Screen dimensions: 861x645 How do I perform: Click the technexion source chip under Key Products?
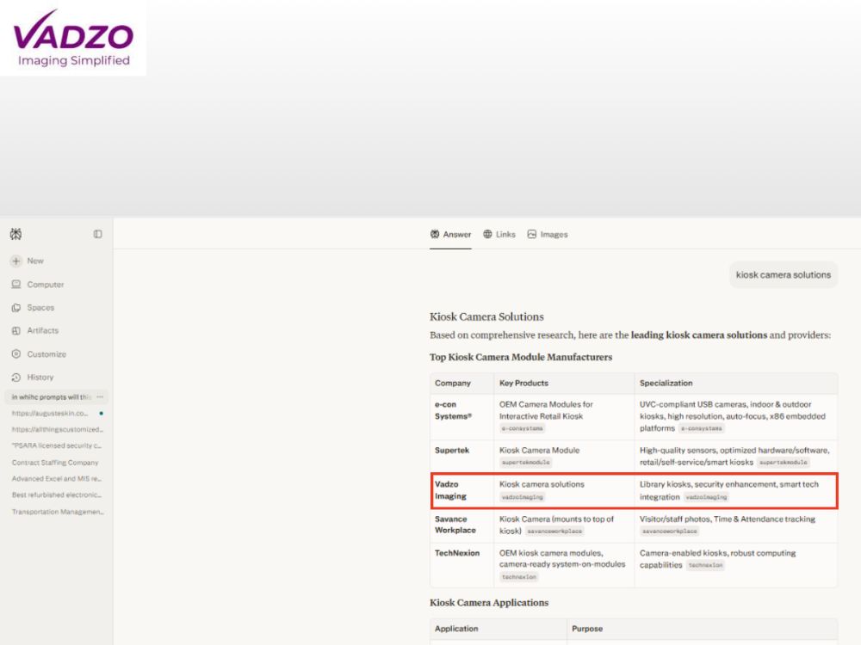[x=519, y=577]
